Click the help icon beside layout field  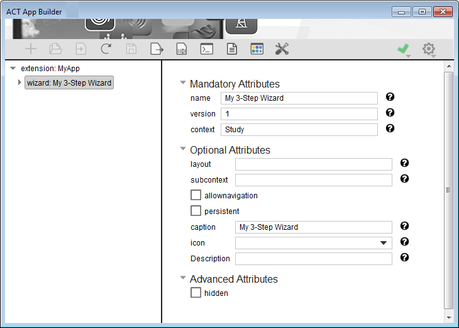point(404,163)
